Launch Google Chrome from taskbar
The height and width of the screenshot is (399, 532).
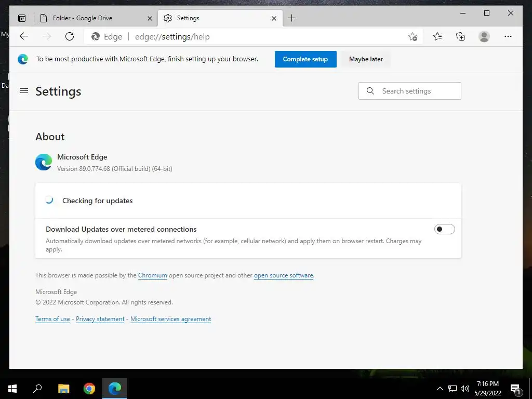pyautogui.click(x=89, y=389)
